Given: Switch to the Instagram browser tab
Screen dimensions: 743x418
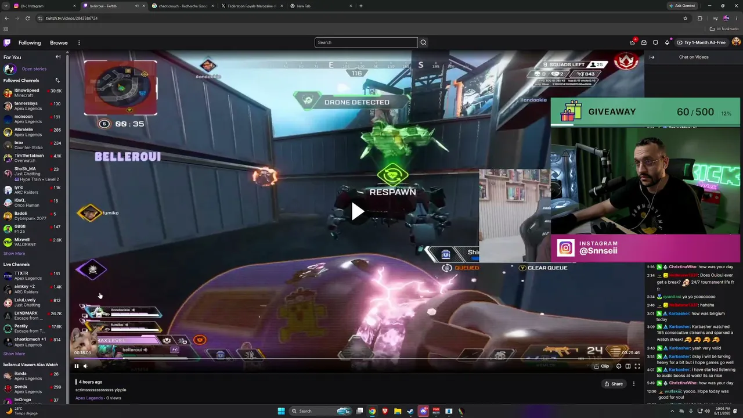Looking at the screenshot, I should [44, 6].
